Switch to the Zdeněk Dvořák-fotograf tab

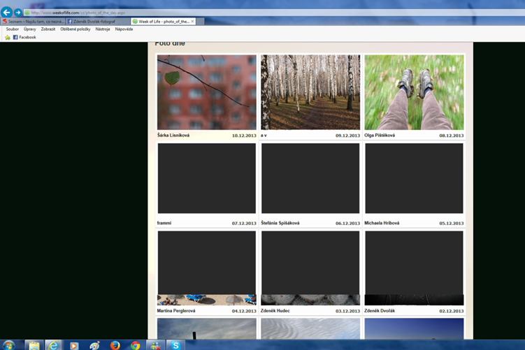[x=97, y=22]
